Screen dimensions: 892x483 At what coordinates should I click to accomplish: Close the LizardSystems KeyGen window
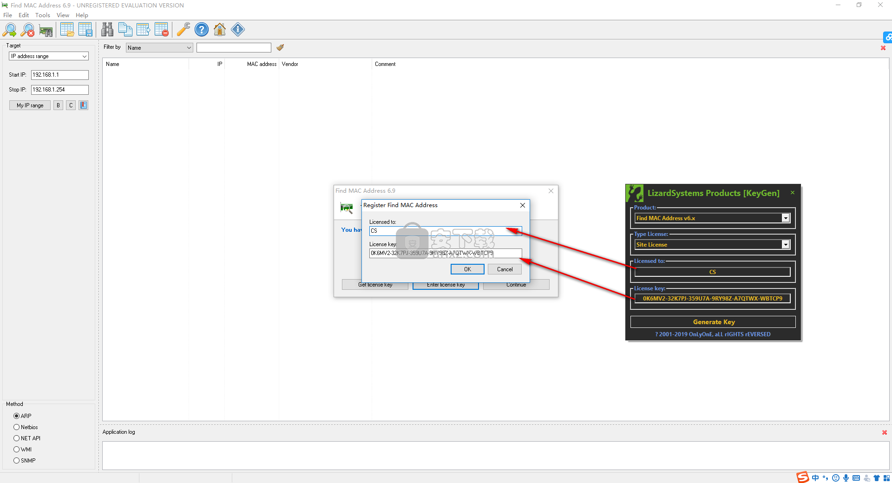click(793, 193)
